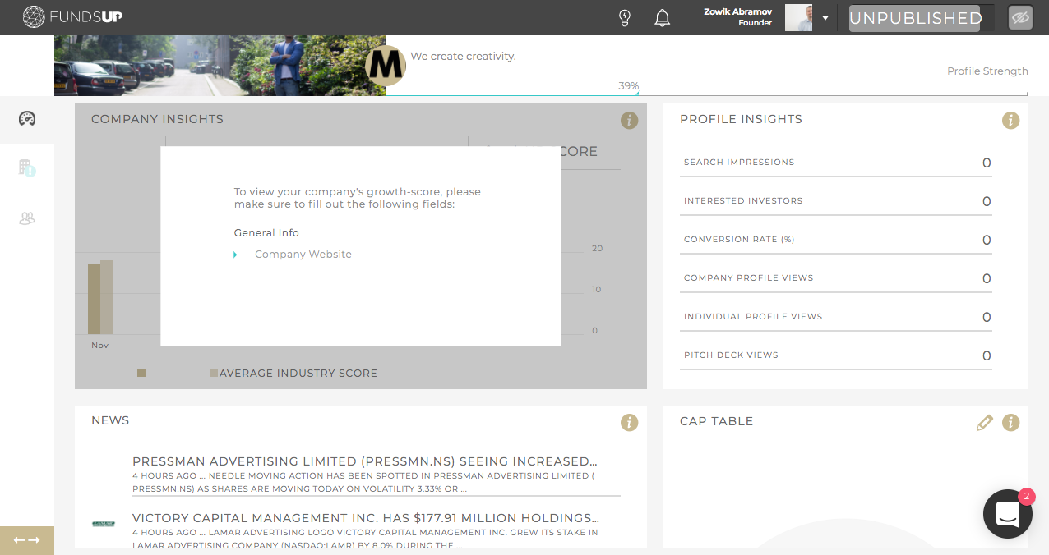Click the Interested Investors row
This screenshot has width=1049, height=555.
coord(836,201)
